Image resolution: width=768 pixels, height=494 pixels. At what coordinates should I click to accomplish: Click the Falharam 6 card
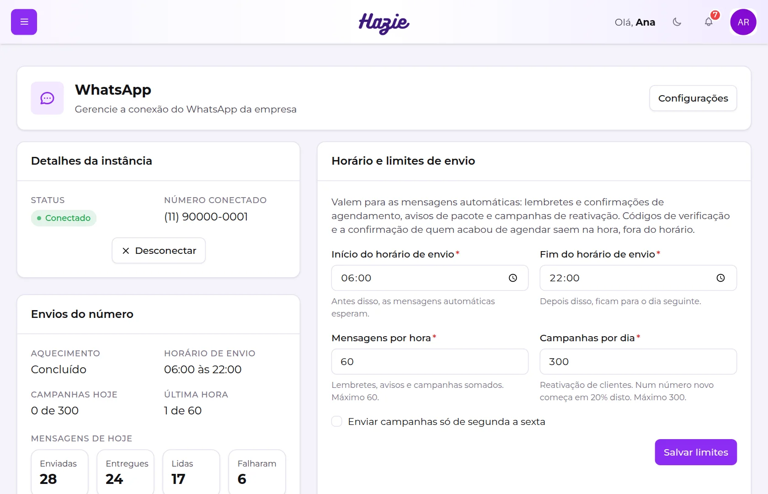pos(257,472)
